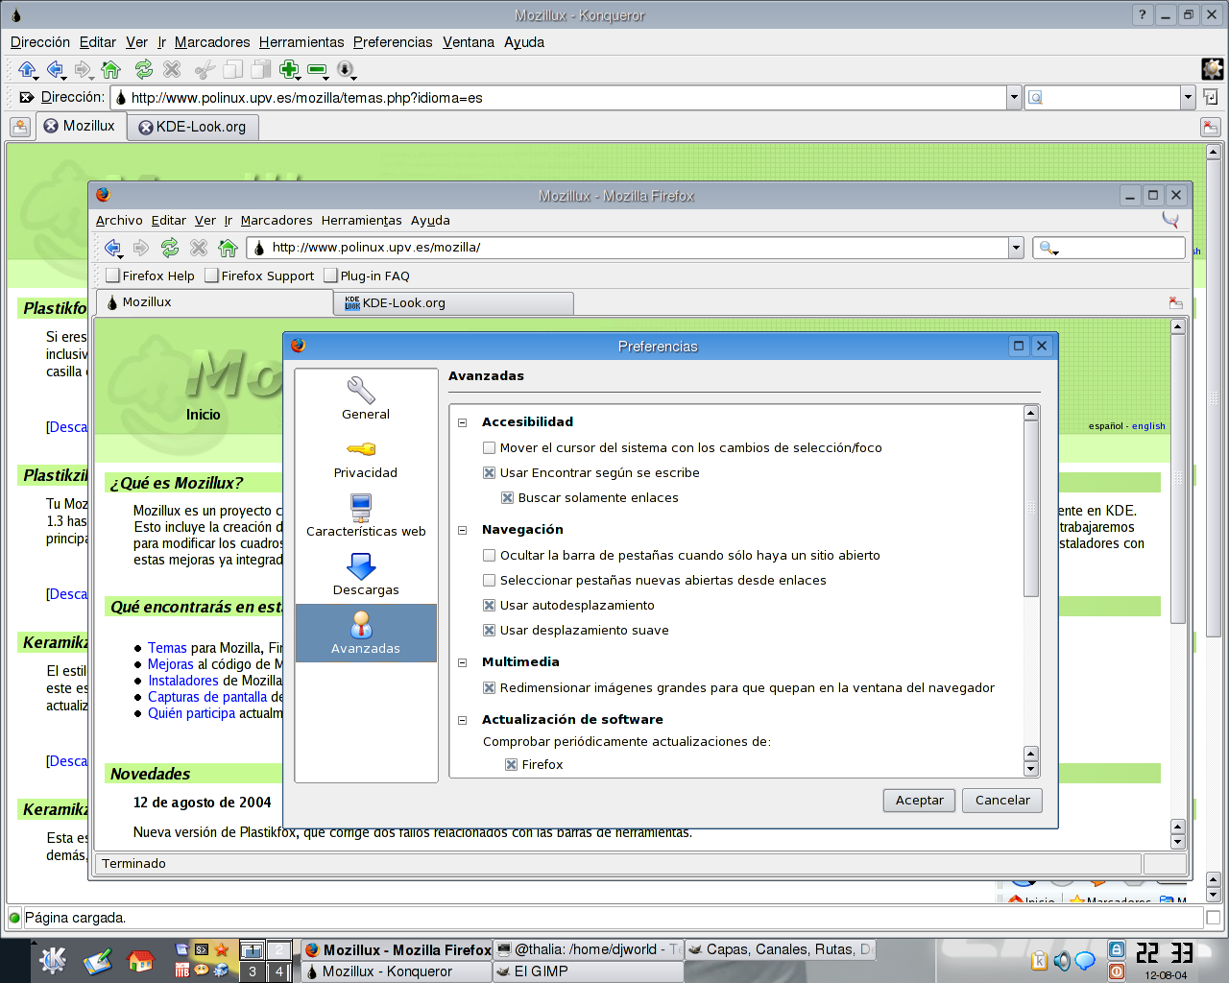Viewport: 1229px width, 983px height.
Task: Collapse the Multimedia section
Action: click(462, 662)
